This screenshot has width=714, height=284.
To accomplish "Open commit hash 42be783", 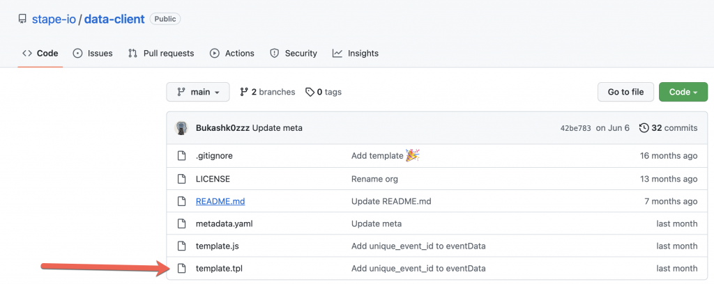I will pyautogui.click(x=575, y=128).
